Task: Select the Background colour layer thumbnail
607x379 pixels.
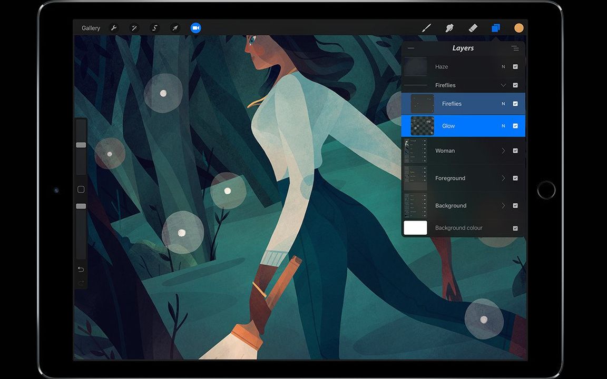Action: [x=415, y=228]
